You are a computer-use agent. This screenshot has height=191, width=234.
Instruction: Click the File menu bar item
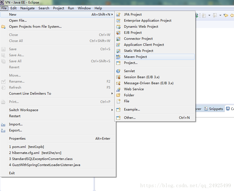pos(4,8)
